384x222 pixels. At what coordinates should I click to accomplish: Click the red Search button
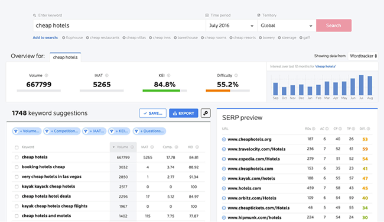click(x=334, y=25)
